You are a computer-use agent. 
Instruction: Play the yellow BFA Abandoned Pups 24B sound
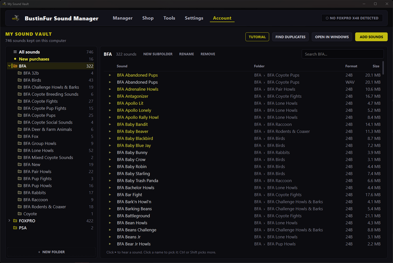(x=110, y=75)
